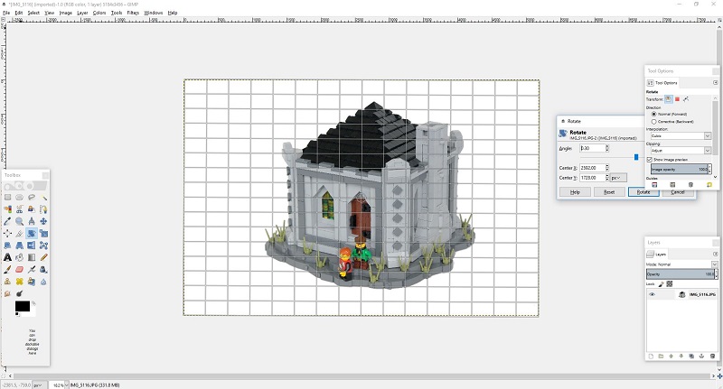
Task: Select the Scissors Select tool
Action: click(x=19, y=209)
